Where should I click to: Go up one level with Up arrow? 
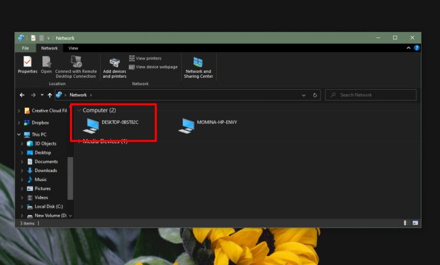[x=50, y=95]
